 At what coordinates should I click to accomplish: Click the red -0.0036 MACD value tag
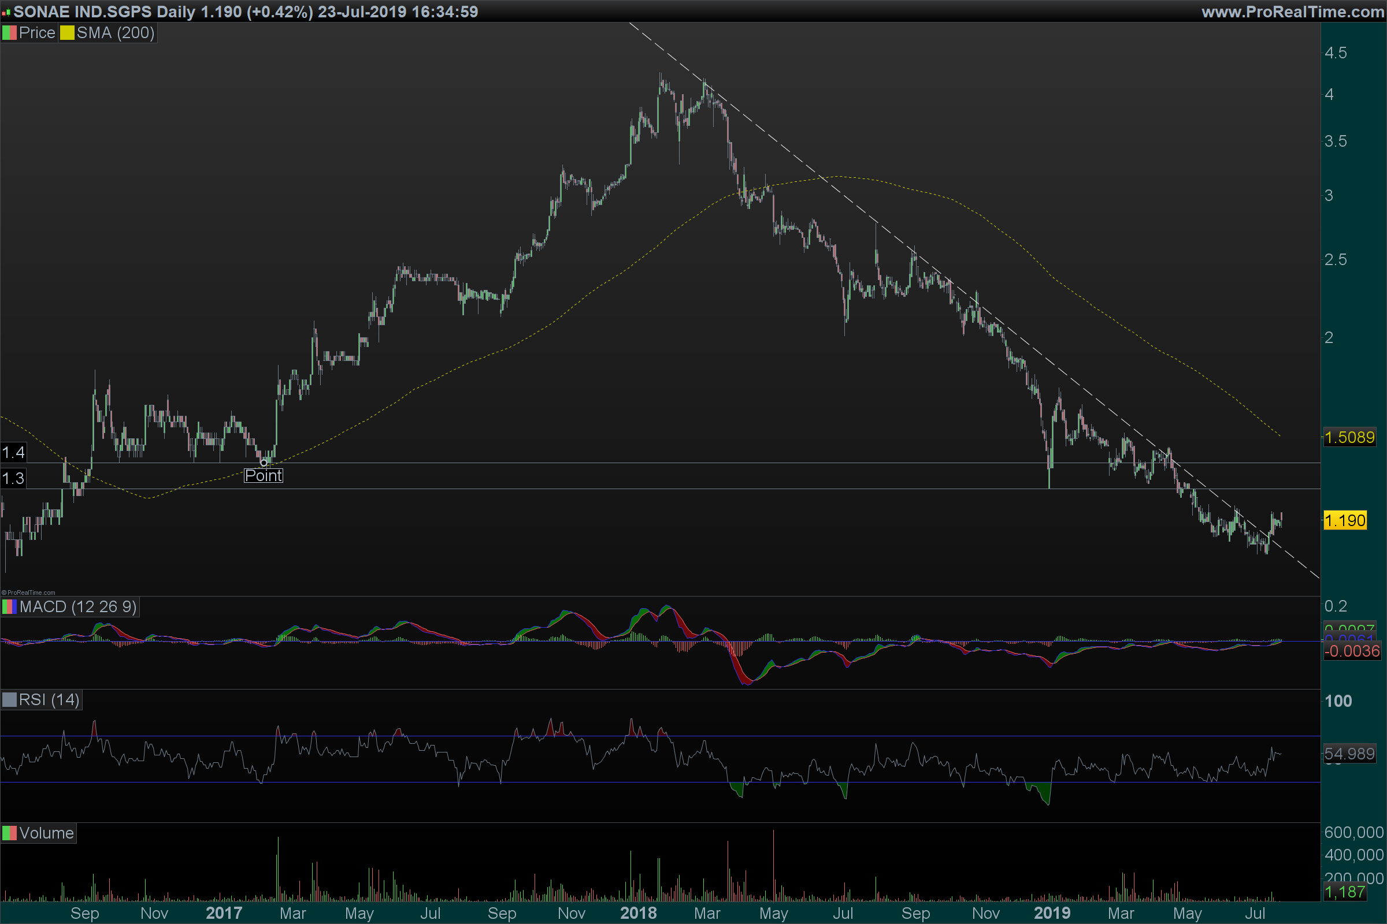tap(1352, 651)
